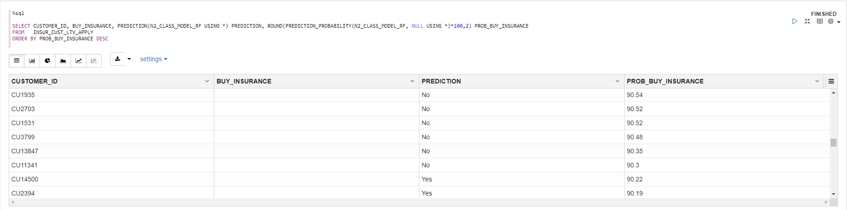Open the chart settings link
847x210 pixels.
pos(153,59)
